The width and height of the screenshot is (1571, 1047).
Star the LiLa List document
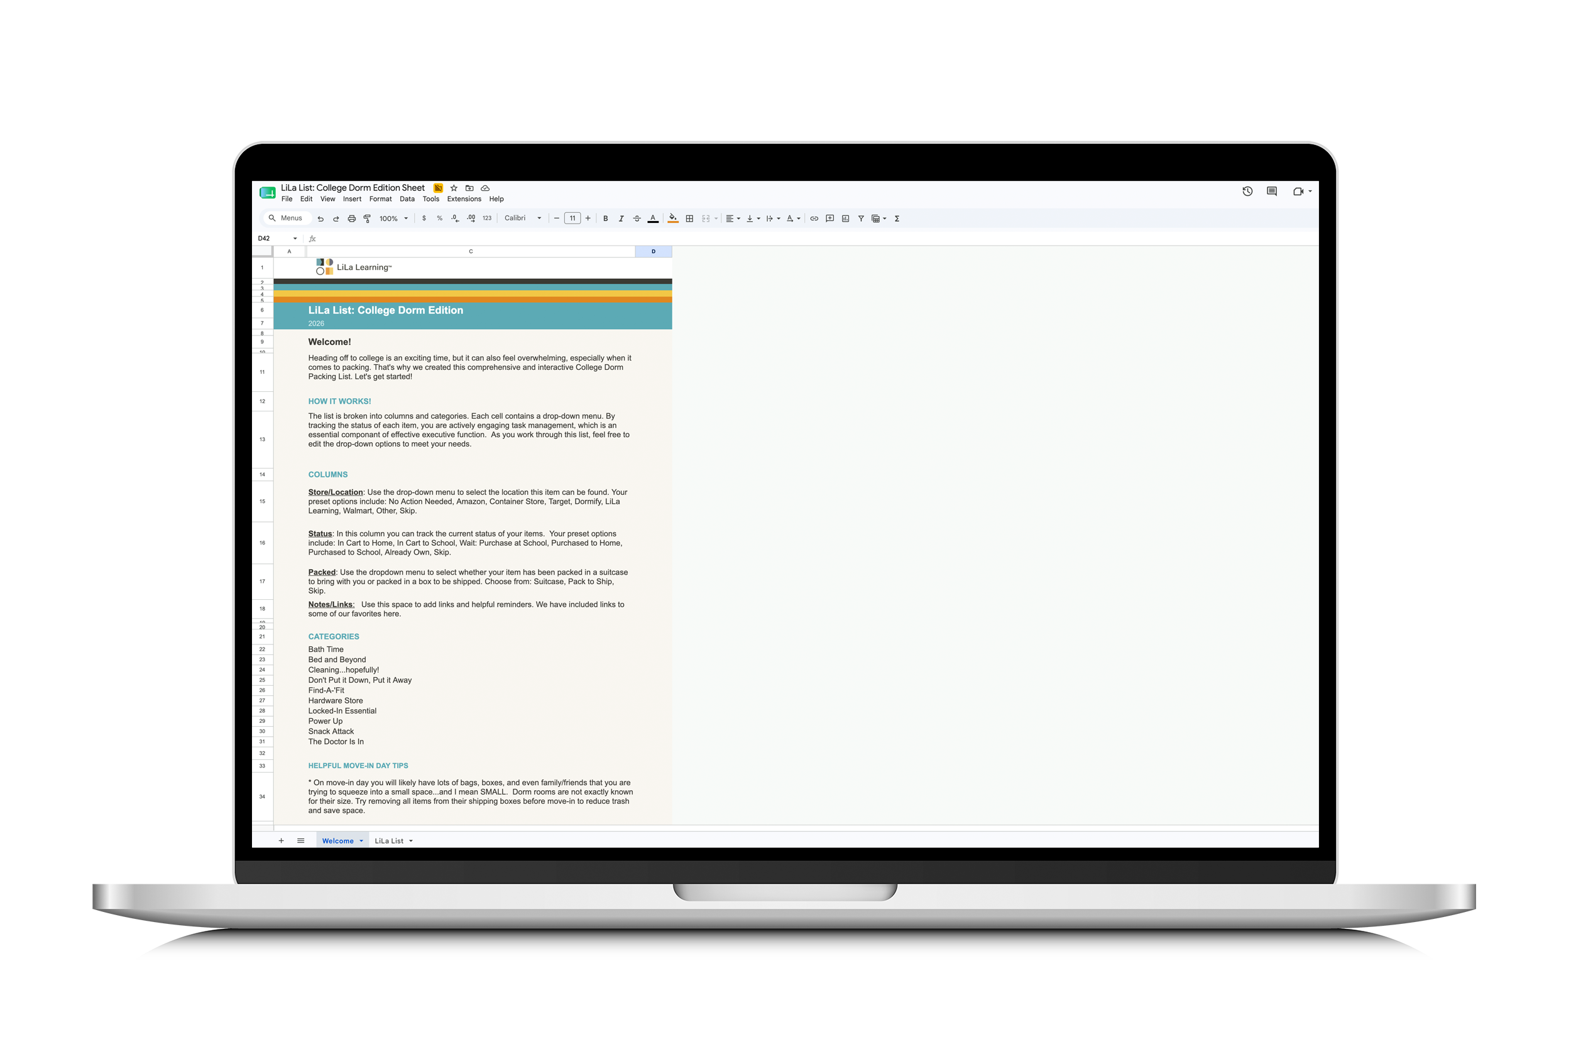pos(454,188)
